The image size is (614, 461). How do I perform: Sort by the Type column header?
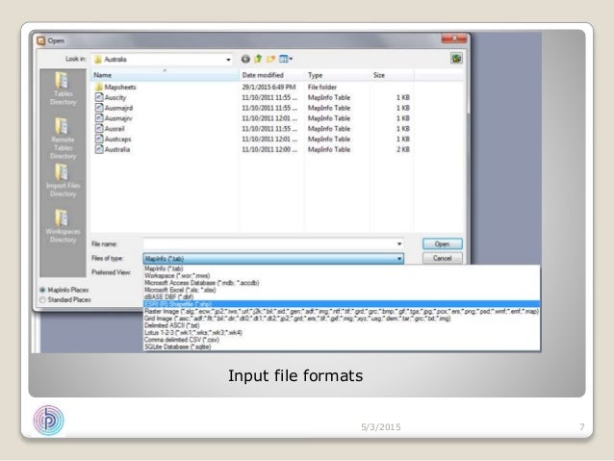pyautogui.click(x=337, y=75)
